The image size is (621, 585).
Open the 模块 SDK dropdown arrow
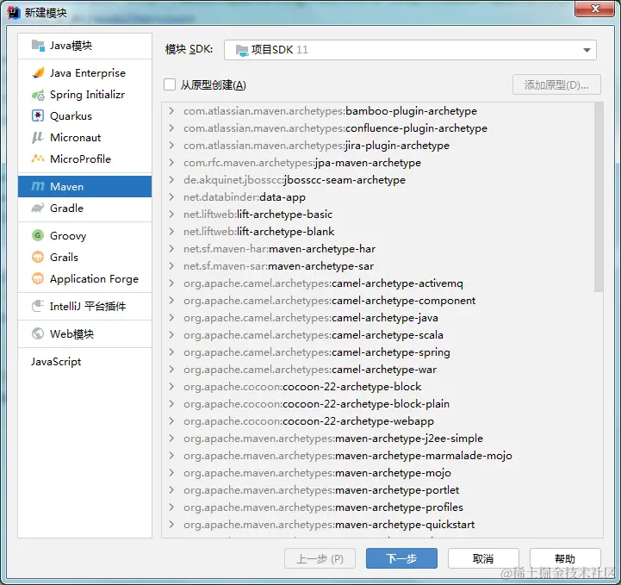[587, 50]
